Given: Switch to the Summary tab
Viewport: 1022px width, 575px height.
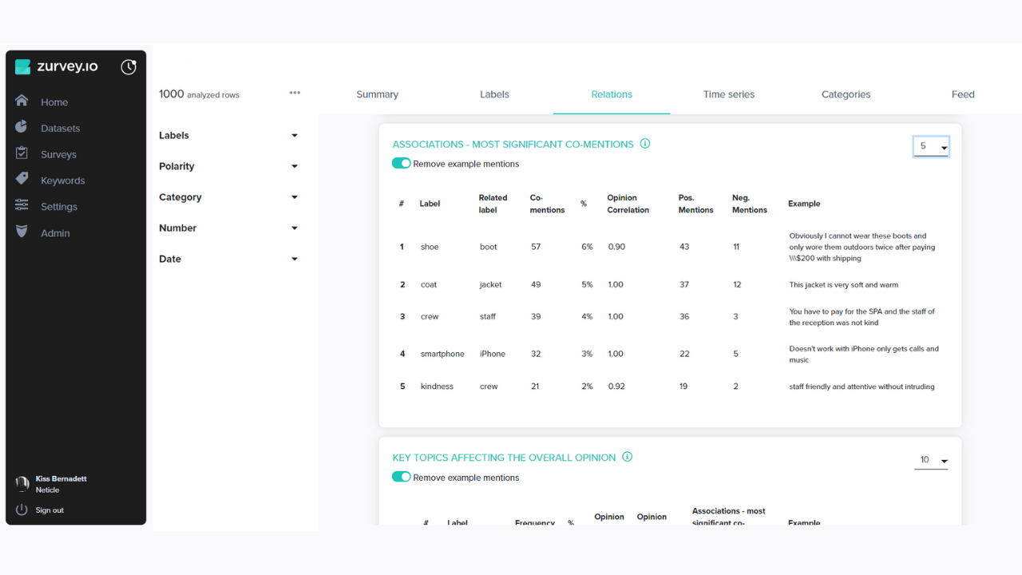Looking at the screenshot, I should (377, 94).
